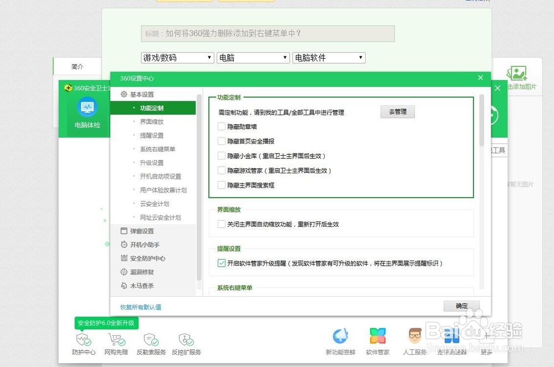
Task: Click the title field 如何将360强力删除
Action: tap(268, 34)
